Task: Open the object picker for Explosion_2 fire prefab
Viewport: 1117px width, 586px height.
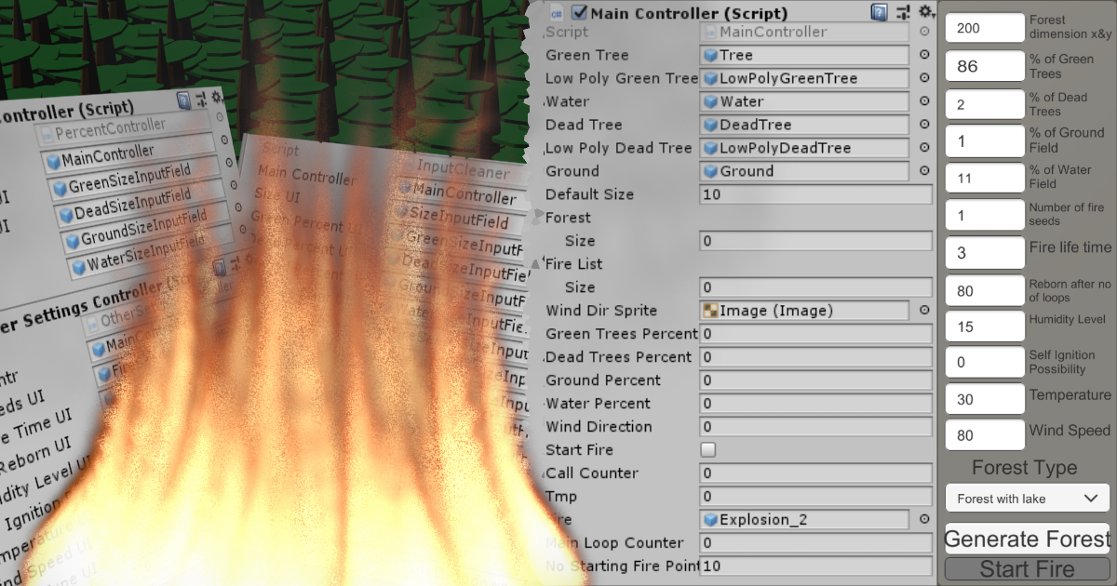Action: [925, 520]
